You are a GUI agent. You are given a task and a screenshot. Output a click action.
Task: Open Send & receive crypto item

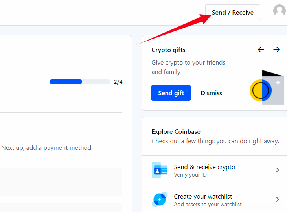pos(215,170)
